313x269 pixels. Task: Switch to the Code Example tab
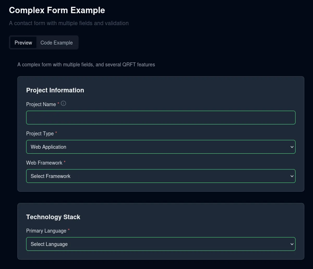click(57, 42)
